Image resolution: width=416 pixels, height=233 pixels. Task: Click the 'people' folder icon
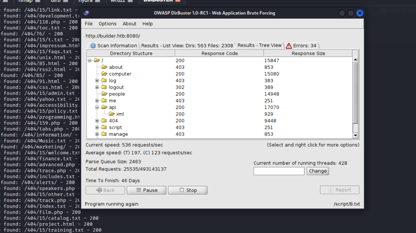coord(104,94)
